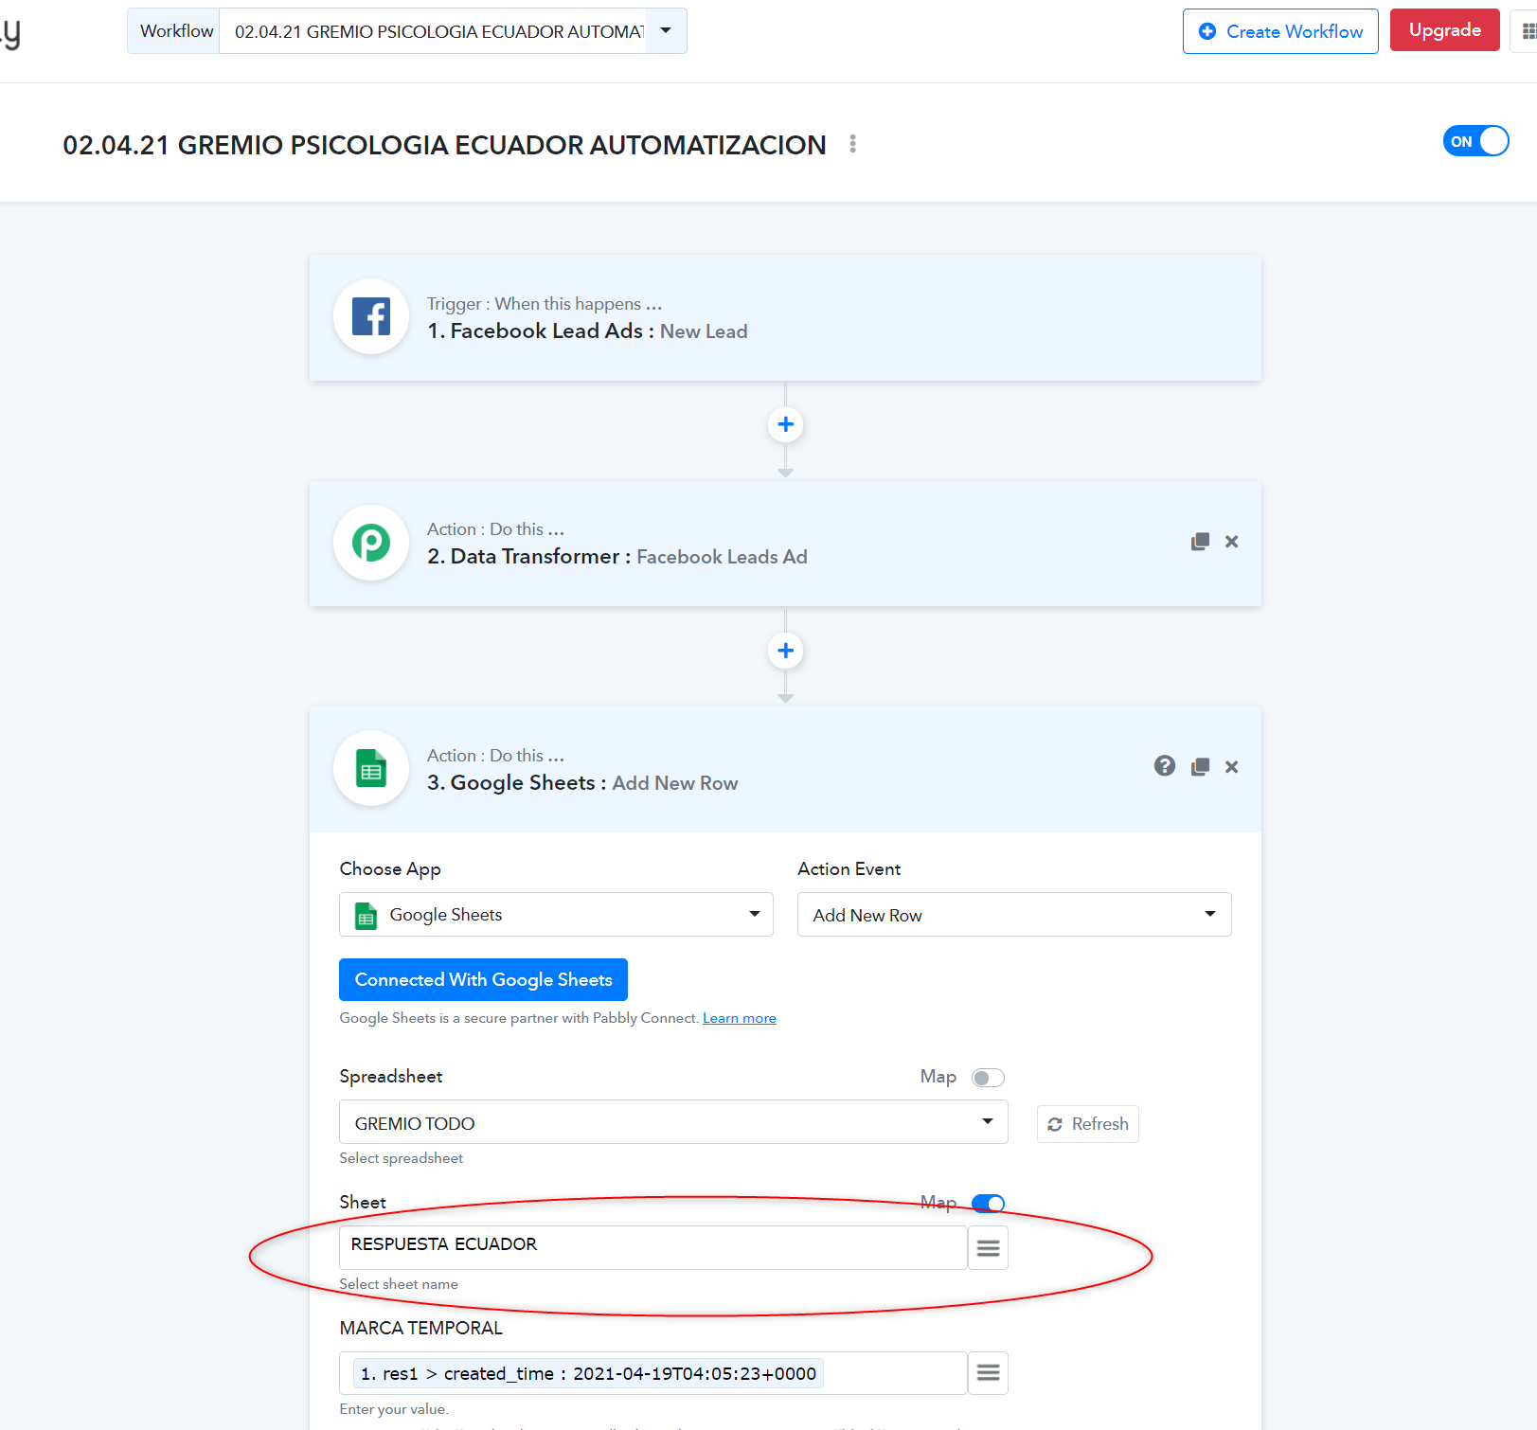The height and width of the screenshot is (1430, 1537).
Task: Disable Map toggle for Sheet
Action: point(988,1204)
